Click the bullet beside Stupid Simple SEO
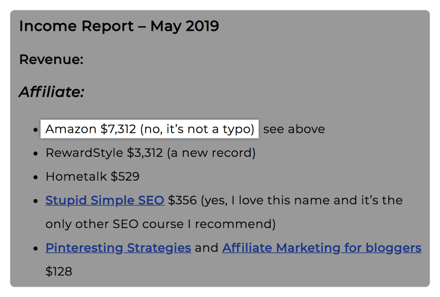This screenshot has height=297, width=440. click(x=36, y=200)
